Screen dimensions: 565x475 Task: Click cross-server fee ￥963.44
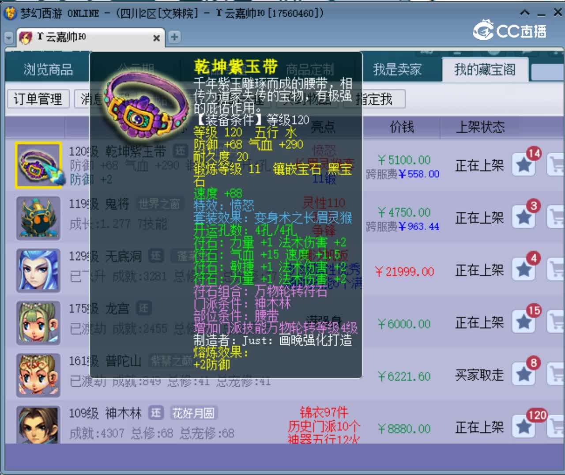(x=418, y=226)
